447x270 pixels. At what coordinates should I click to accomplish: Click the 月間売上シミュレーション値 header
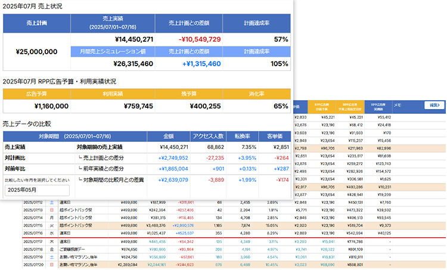[x=112, y=51]
